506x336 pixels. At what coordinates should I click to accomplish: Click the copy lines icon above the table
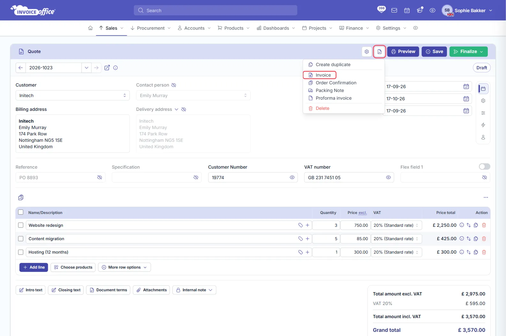point(21,197)
